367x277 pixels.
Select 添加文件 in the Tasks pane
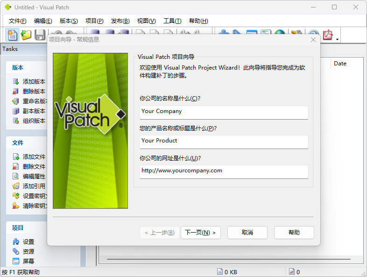coord(29,156)
